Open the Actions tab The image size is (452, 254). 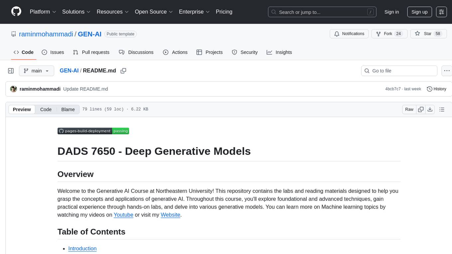(175, 52)
